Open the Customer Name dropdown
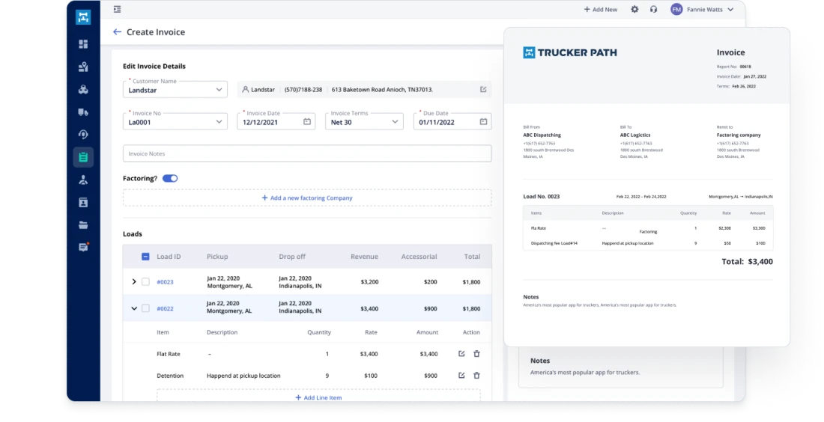Viewport: 824px width, 422px height. [x=175, y=90]
